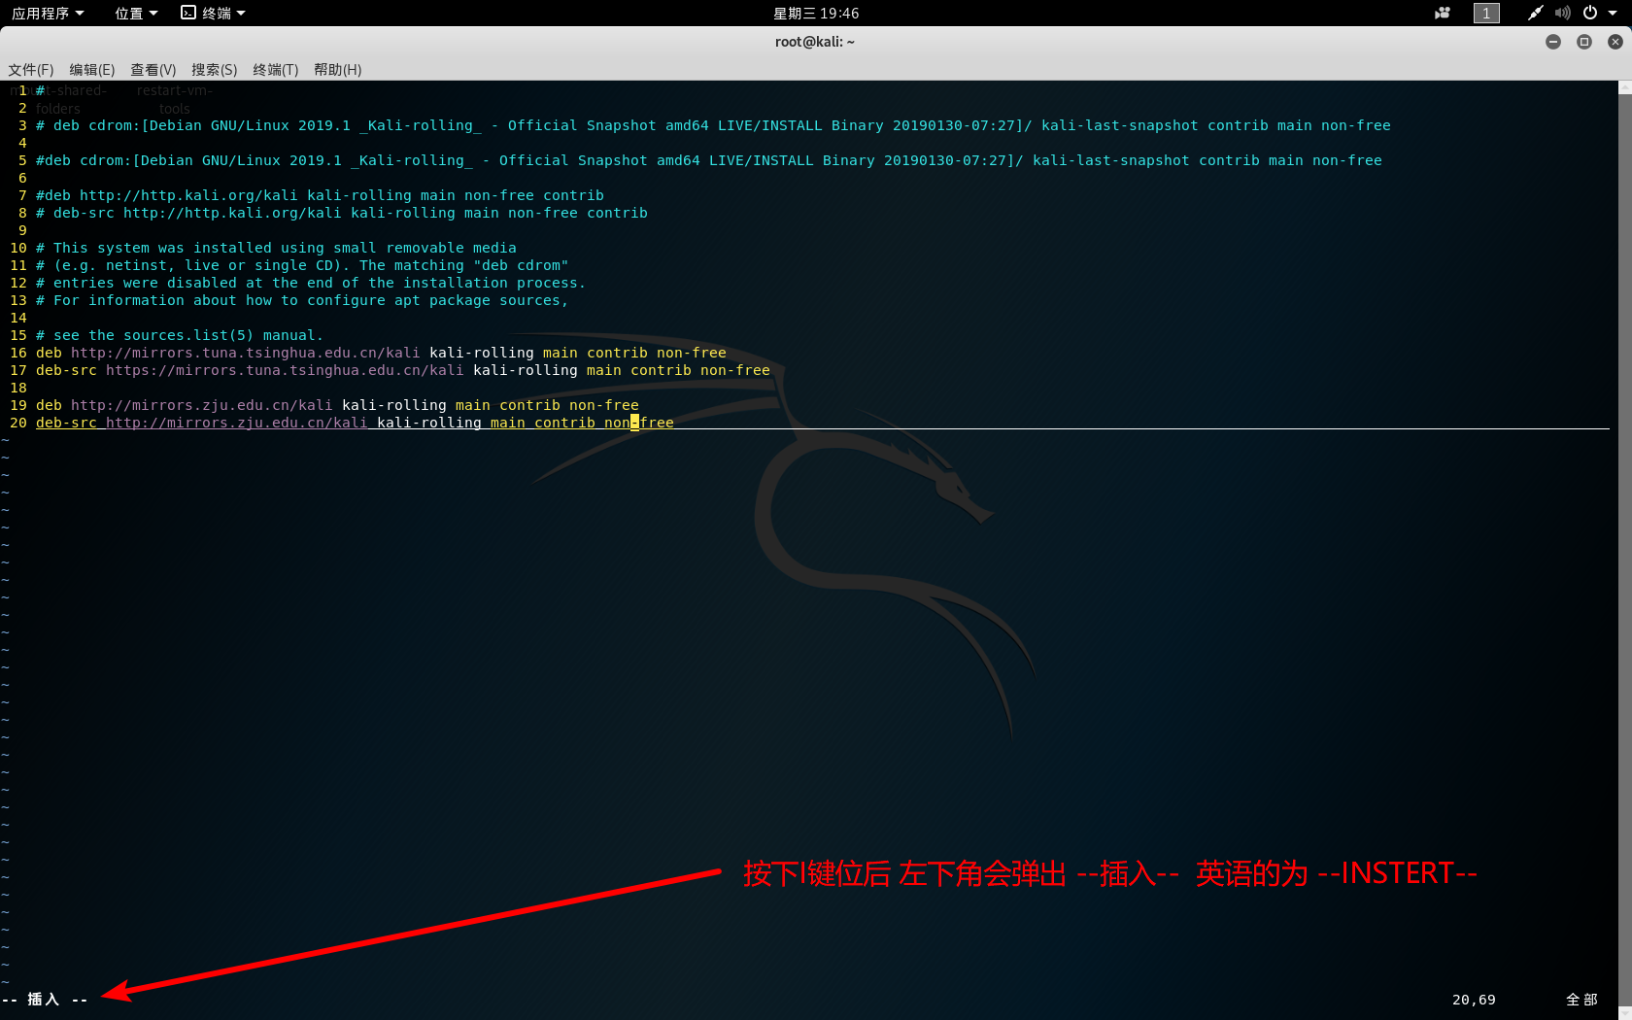Open the 终端(T) menu
The height and width of the screenshot is (1020, 1632).
point(276,70)
